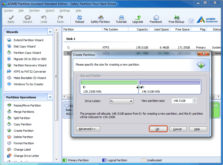Click the Used Space column header
Image resolution: width=223 pixels, height=165 pixels.
160,29
